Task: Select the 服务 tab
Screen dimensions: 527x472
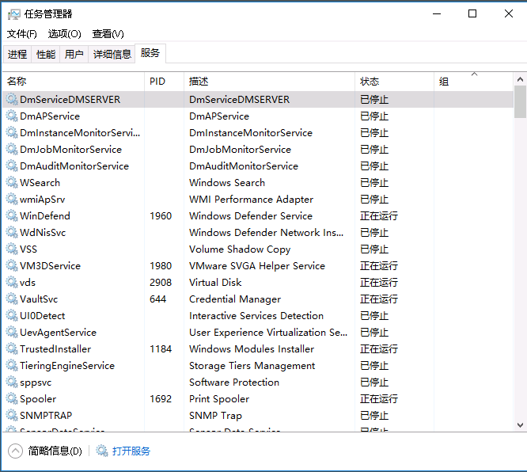Action: 150,53
